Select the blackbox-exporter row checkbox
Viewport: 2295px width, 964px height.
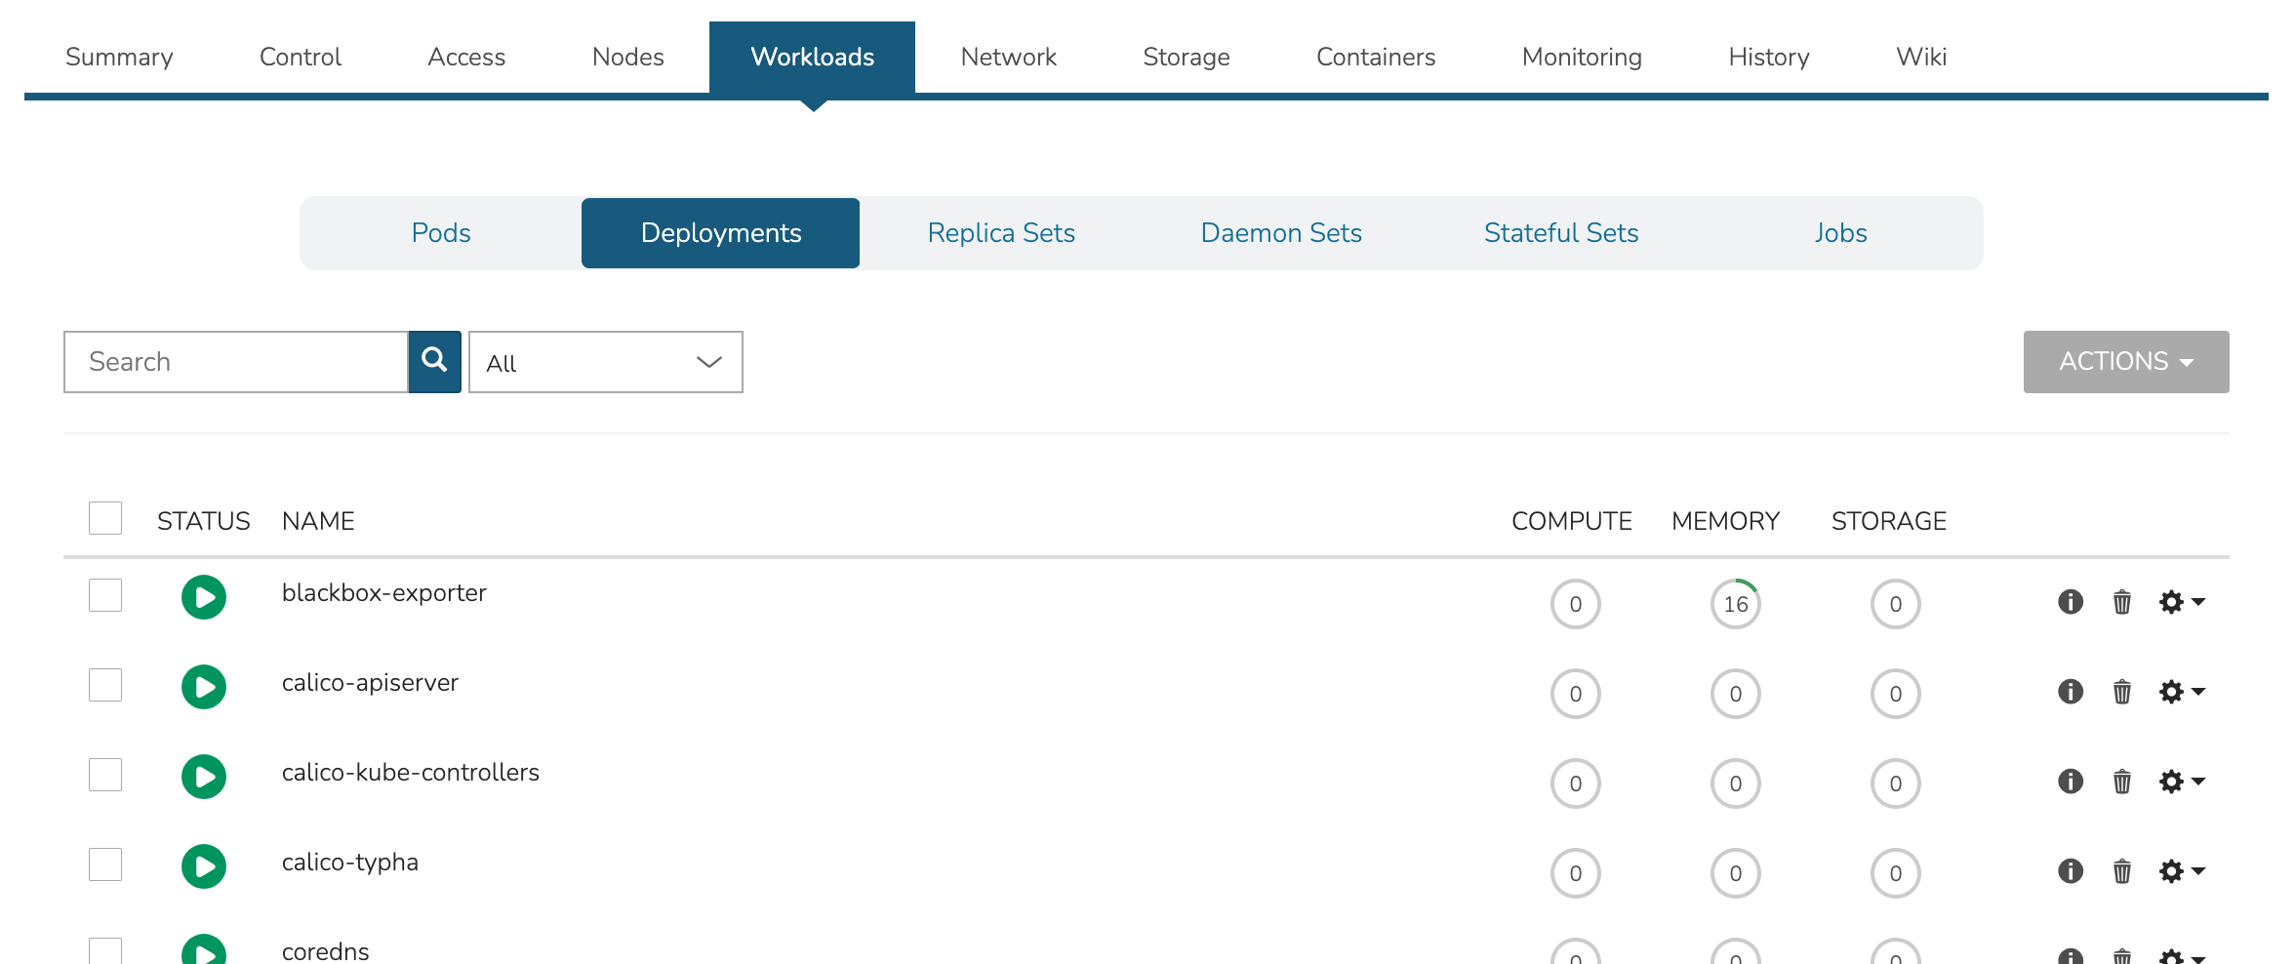coord(105,595)
